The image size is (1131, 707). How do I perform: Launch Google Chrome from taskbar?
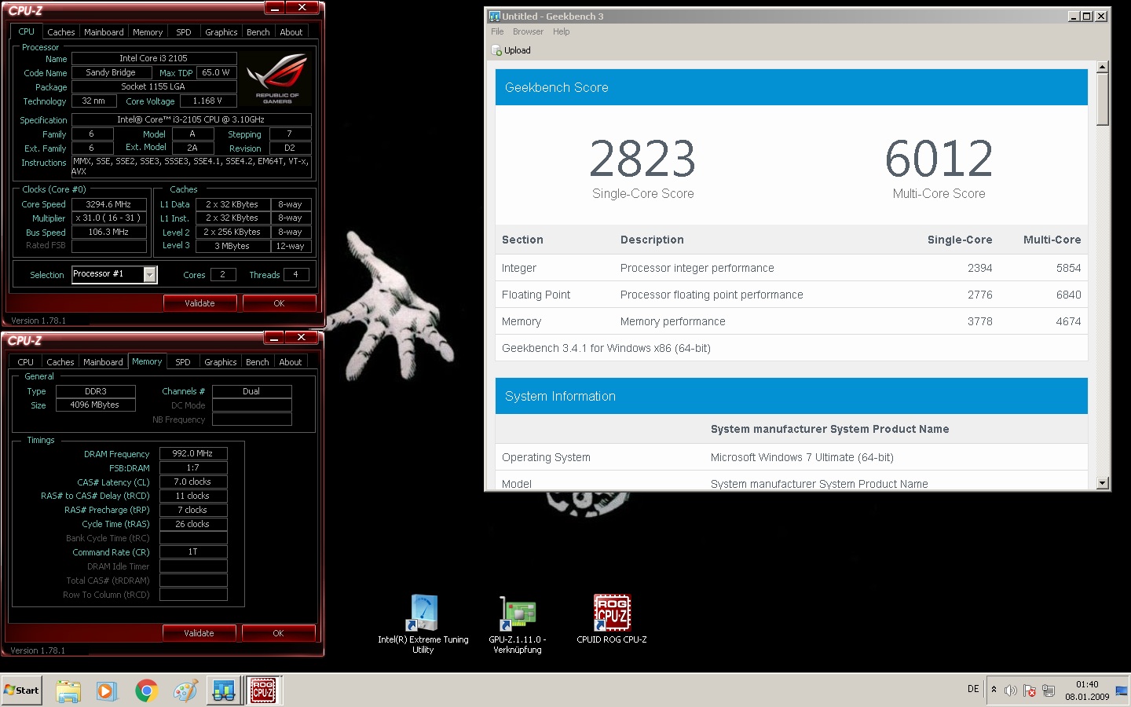coord(146,691)
